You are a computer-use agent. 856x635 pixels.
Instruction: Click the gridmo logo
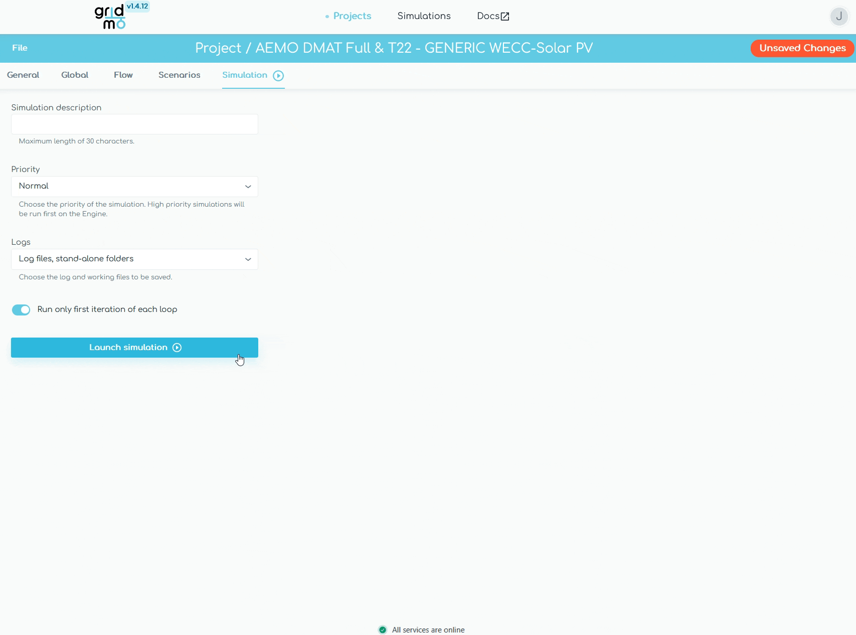(110, 18)
